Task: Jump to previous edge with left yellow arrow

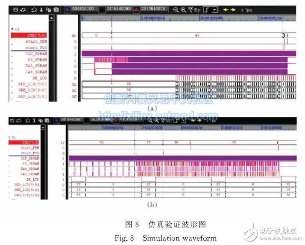Action: click(226, 9)
